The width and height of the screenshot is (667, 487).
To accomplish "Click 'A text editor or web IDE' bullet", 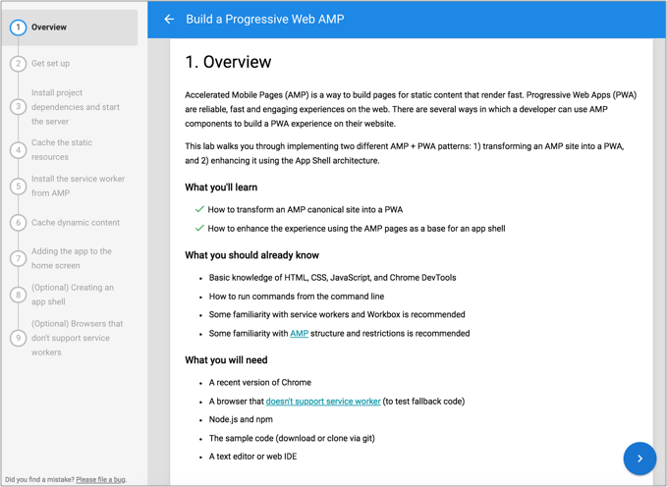I will click(252, 457).
